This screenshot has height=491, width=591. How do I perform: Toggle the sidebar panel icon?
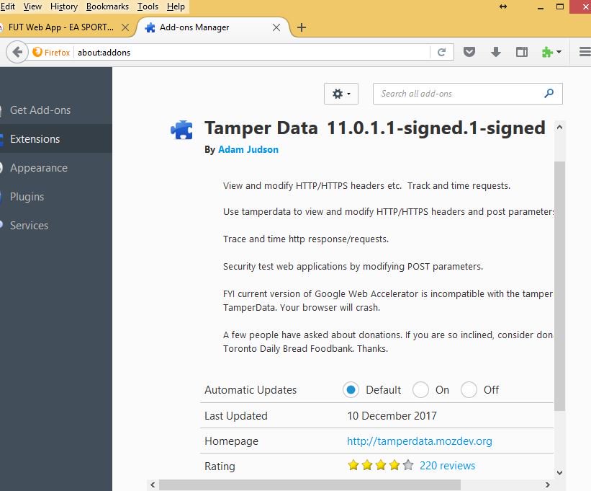(522, 52)
